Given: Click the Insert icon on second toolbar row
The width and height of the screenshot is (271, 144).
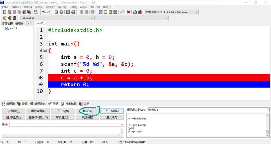Looking at the screenshot, I should (x=5, y=18).
